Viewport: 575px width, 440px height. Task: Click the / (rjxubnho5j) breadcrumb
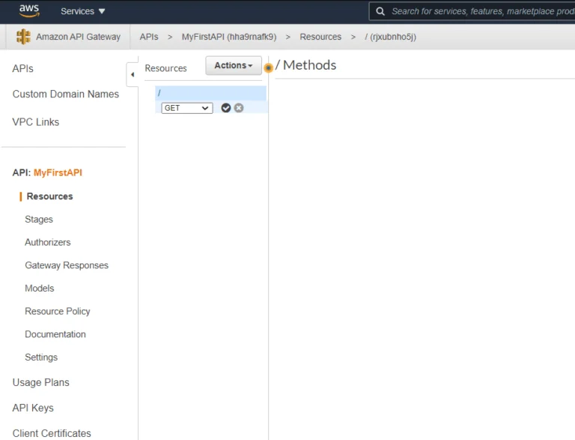pyautogui.click(x=390, y=37)
